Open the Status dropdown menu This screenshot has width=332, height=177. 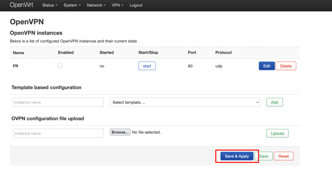50,5
